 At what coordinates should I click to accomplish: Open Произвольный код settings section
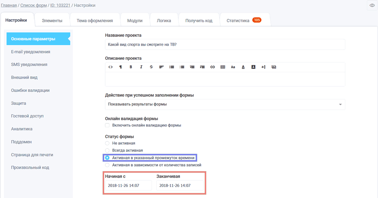30,167
